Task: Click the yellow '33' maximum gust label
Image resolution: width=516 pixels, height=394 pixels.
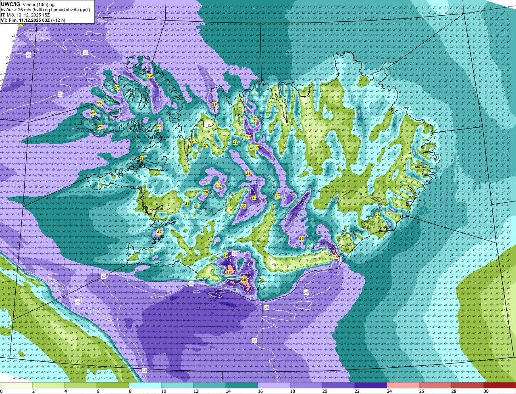Action: 257,147
